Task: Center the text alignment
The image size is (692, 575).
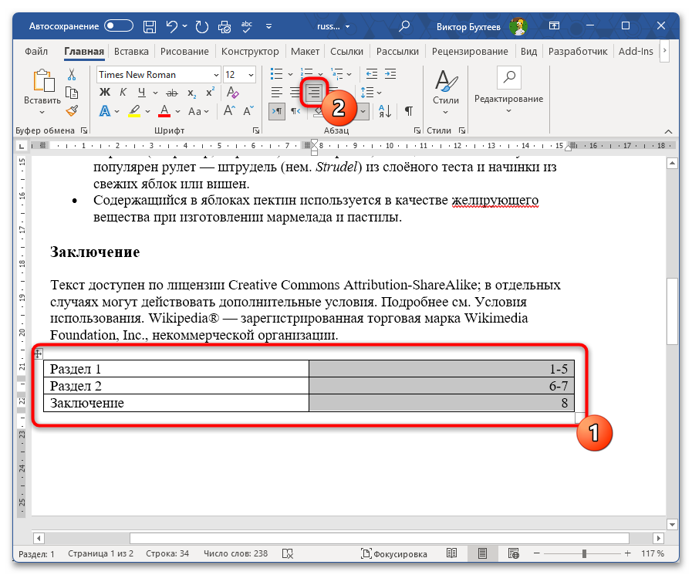Action: [295, 93]
